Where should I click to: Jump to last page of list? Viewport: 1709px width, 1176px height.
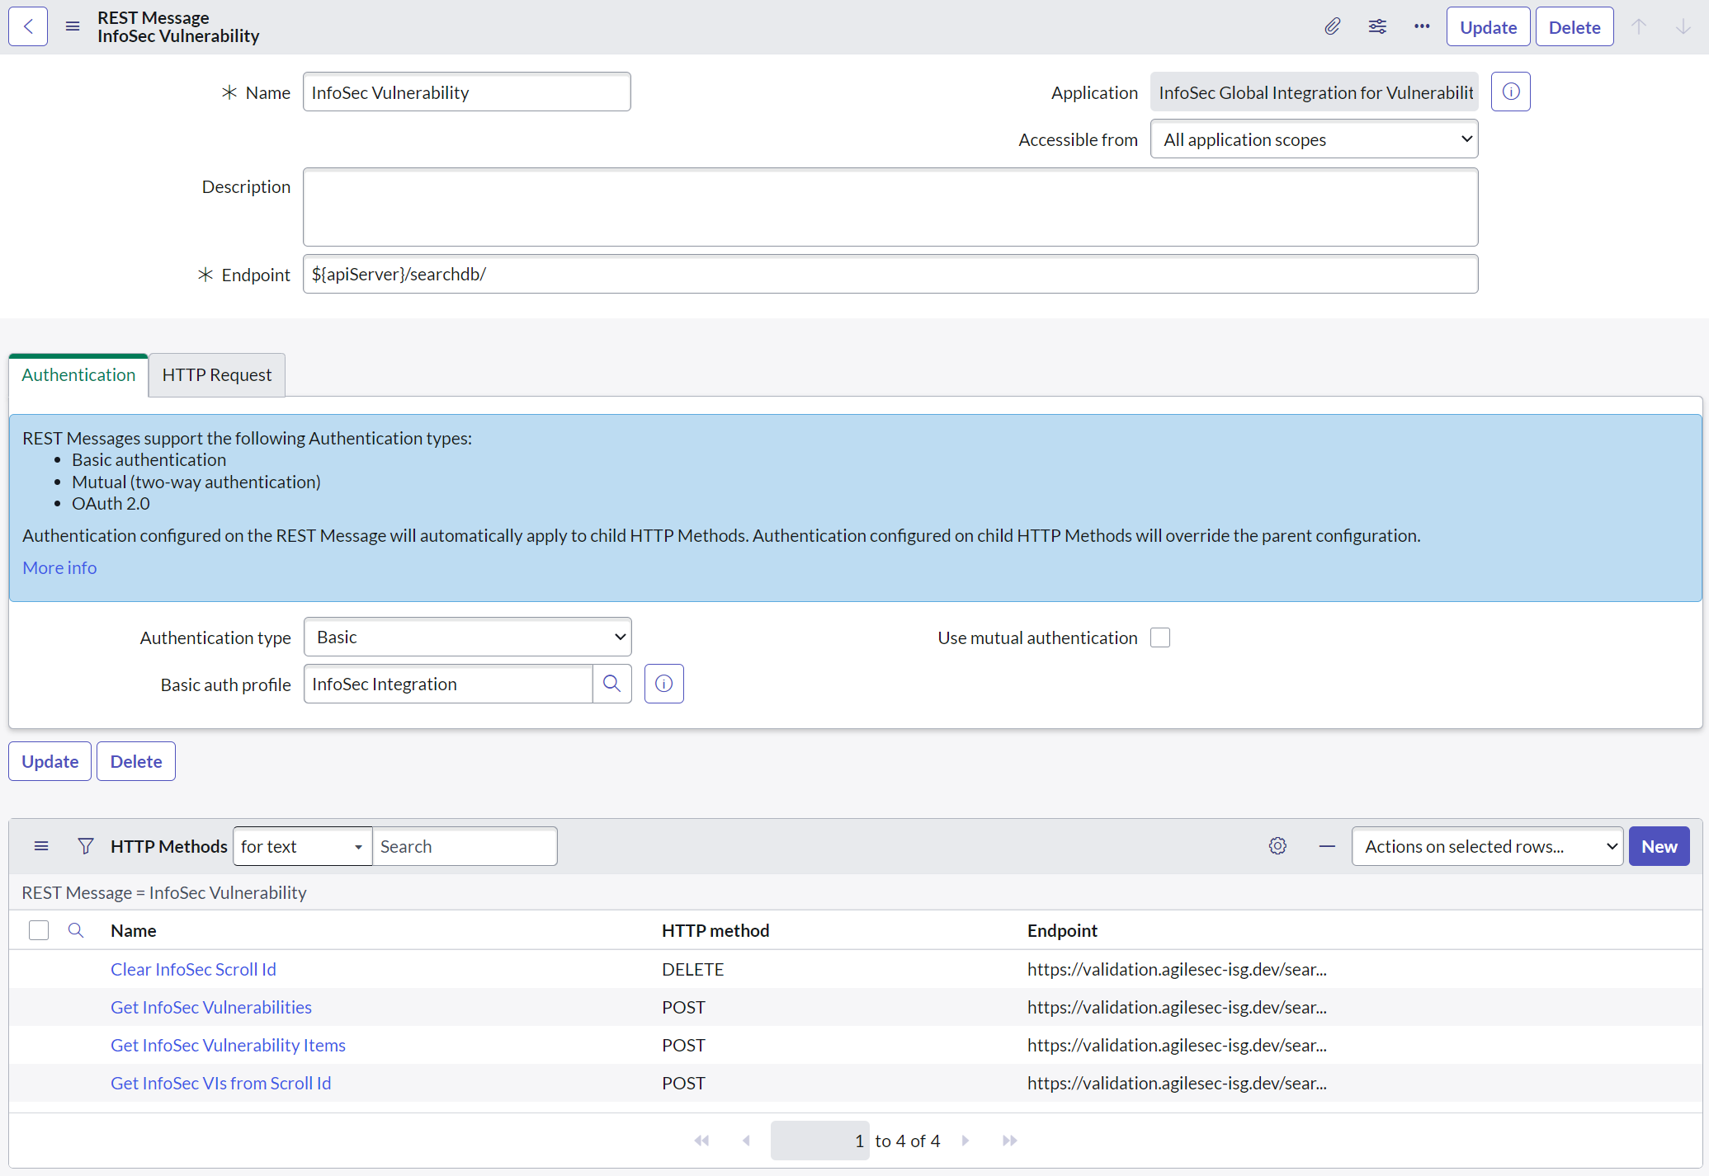[1010, 1141]
